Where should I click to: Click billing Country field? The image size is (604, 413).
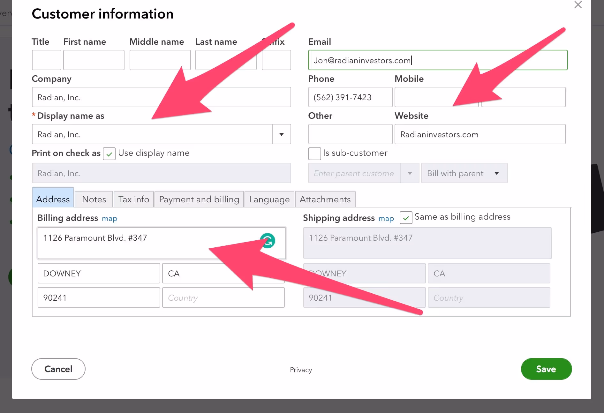pyautogui.click(x=223, y=297)
